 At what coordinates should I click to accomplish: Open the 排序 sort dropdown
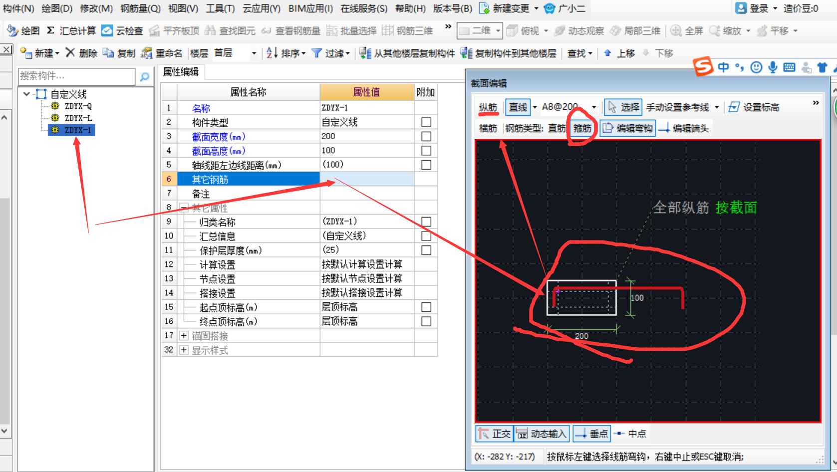[x=303, y=53]
